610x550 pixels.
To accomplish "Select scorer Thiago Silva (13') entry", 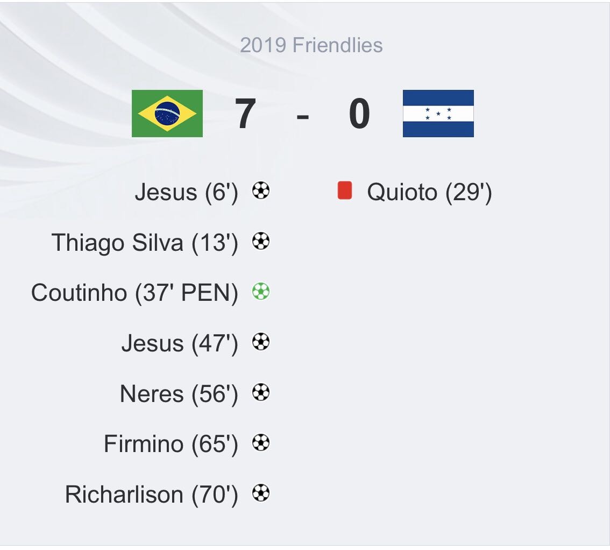I will [x=145, y=243].
